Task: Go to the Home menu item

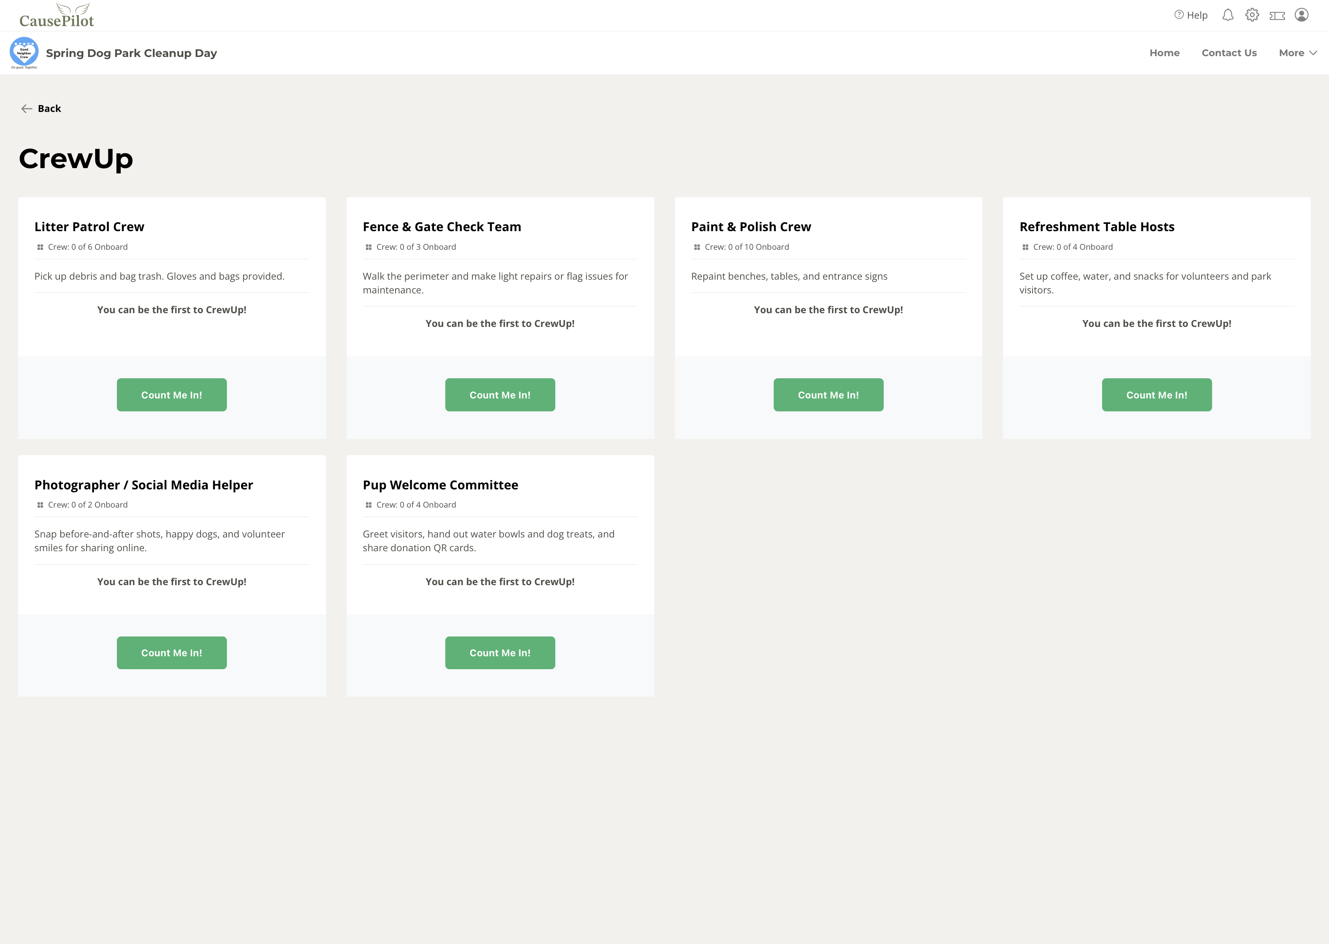Action: point(1164,53)
